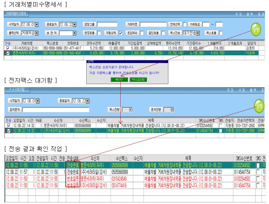Confirm fax send with 예(Y) button
The width and height of the screenshot is (269, 204).
pyautogui.click(x=119, y=80)
